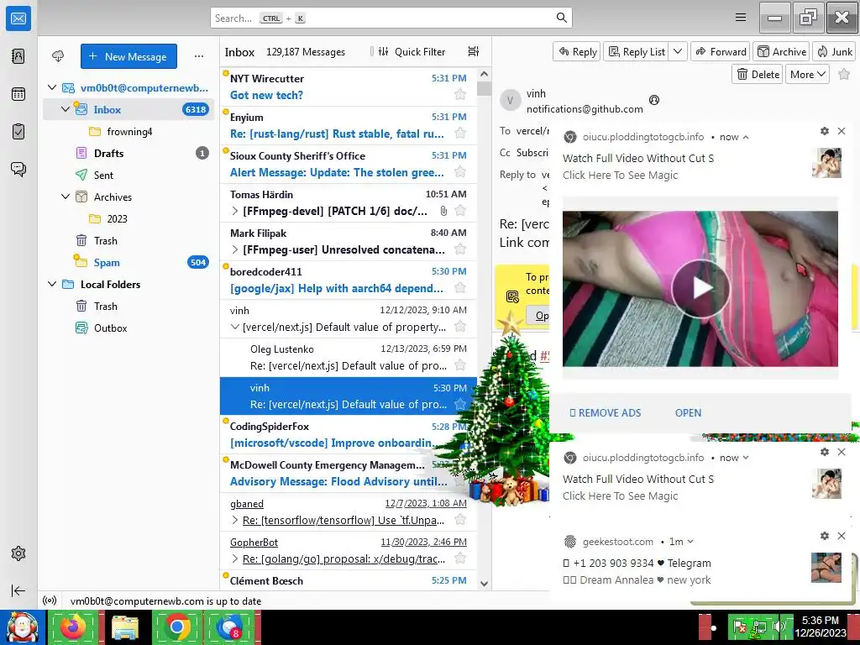Collapse the spaces toolbar arrow icon
Viewport: 860px width, 645px height.
click(18, 590)
